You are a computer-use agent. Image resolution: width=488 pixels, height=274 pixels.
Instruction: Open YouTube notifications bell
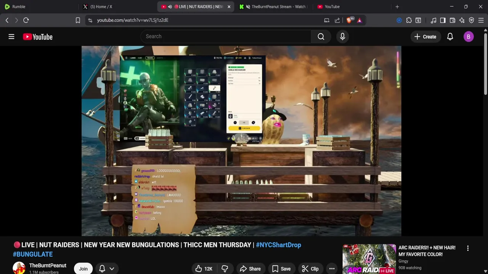click(450, 37)
